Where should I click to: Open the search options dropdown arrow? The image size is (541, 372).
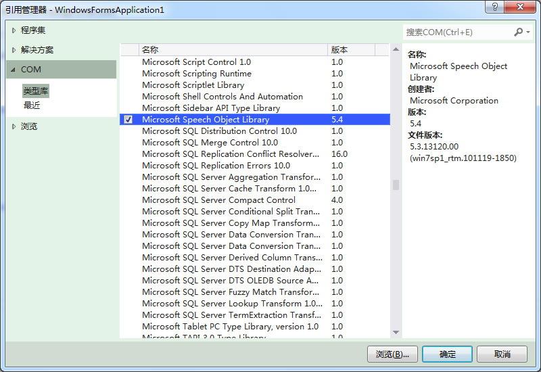click(x=528, y=32)
